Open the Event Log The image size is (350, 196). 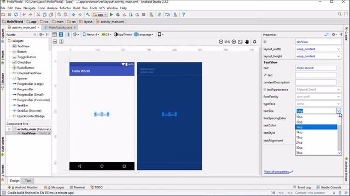pos(302,187)
